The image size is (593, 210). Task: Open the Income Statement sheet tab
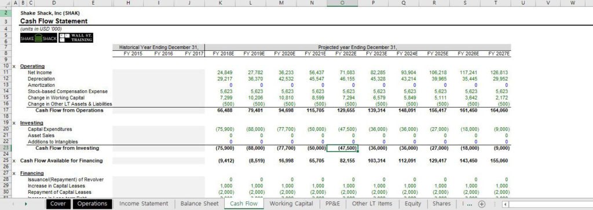[x=144, y=204]
